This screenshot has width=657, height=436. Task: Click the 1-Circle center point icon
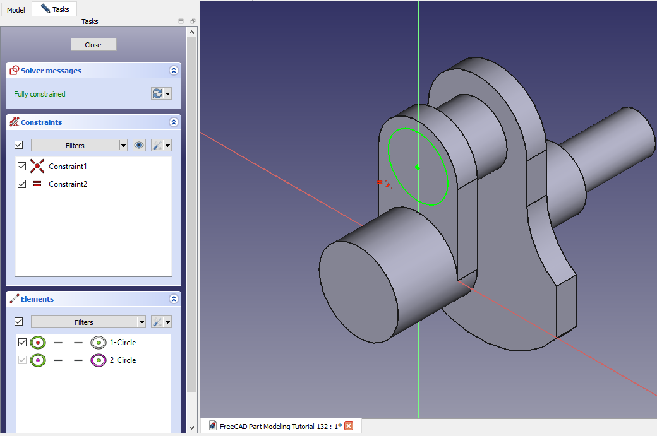(98, 343)
